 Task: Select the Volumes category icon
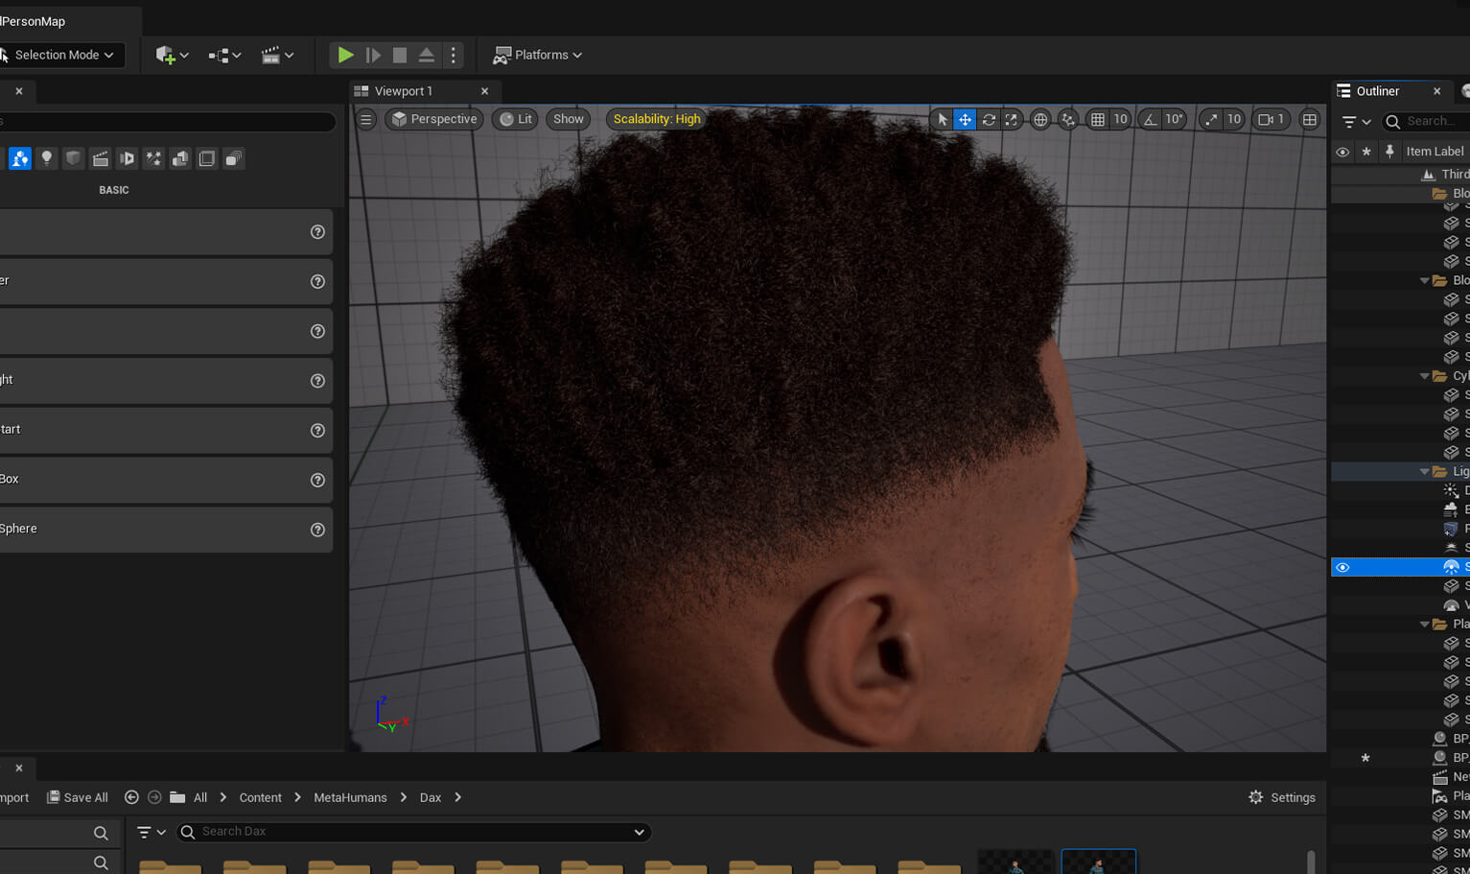[x=207, y=158]
